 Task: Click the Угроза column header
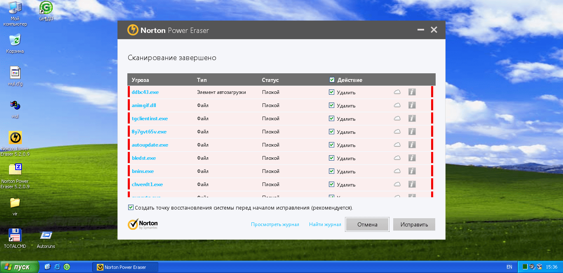pos(140,80)
